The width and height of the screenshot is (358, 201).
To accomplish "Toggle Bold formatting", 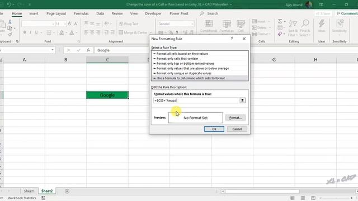I will [25, 32].
